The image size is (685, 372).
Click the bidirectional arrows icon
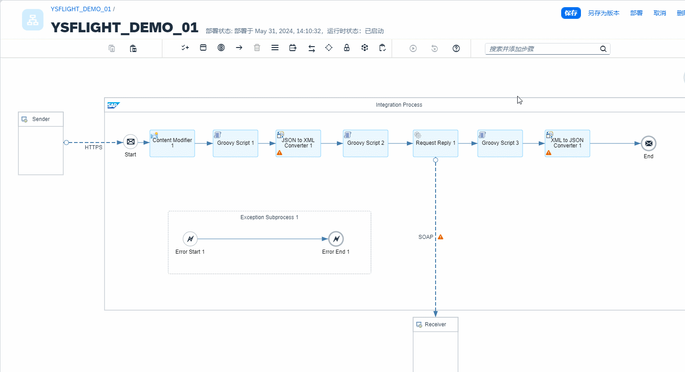[311, 48]
